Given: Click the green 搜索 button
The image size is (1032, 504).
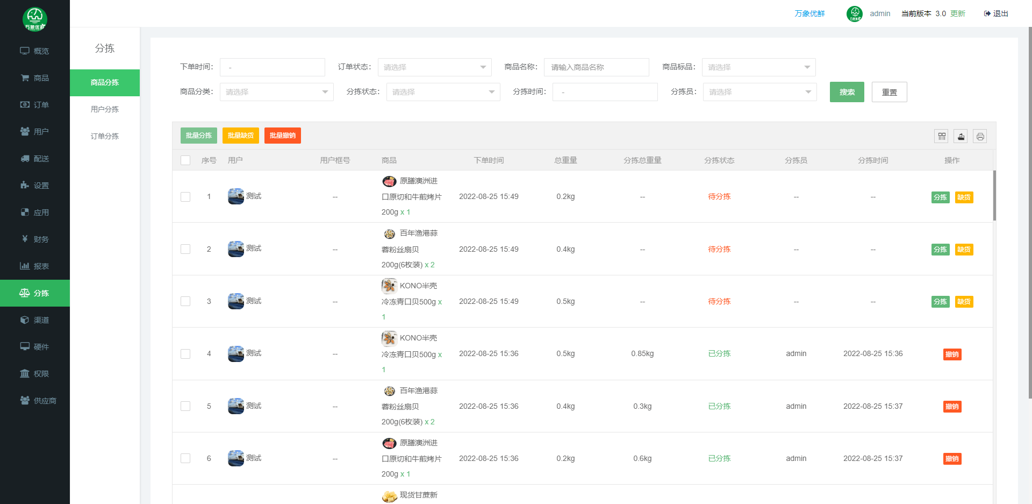Looking at the screenshot, I should pyautogui.click(x=847, y=92).
